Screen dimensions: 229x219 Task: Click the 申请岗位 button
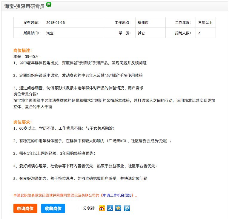click(25, 208)
